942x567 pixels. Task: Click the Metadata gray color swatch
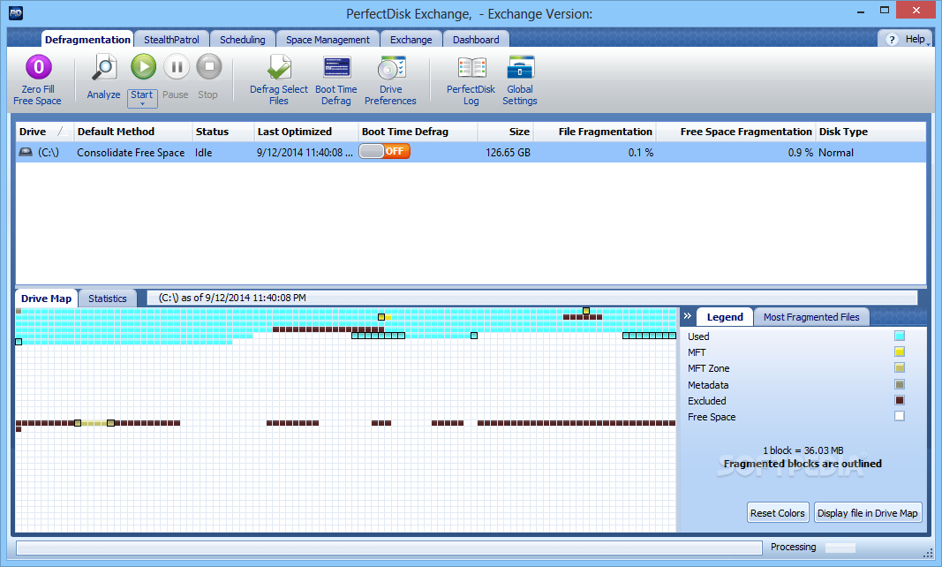pos(900,384)
